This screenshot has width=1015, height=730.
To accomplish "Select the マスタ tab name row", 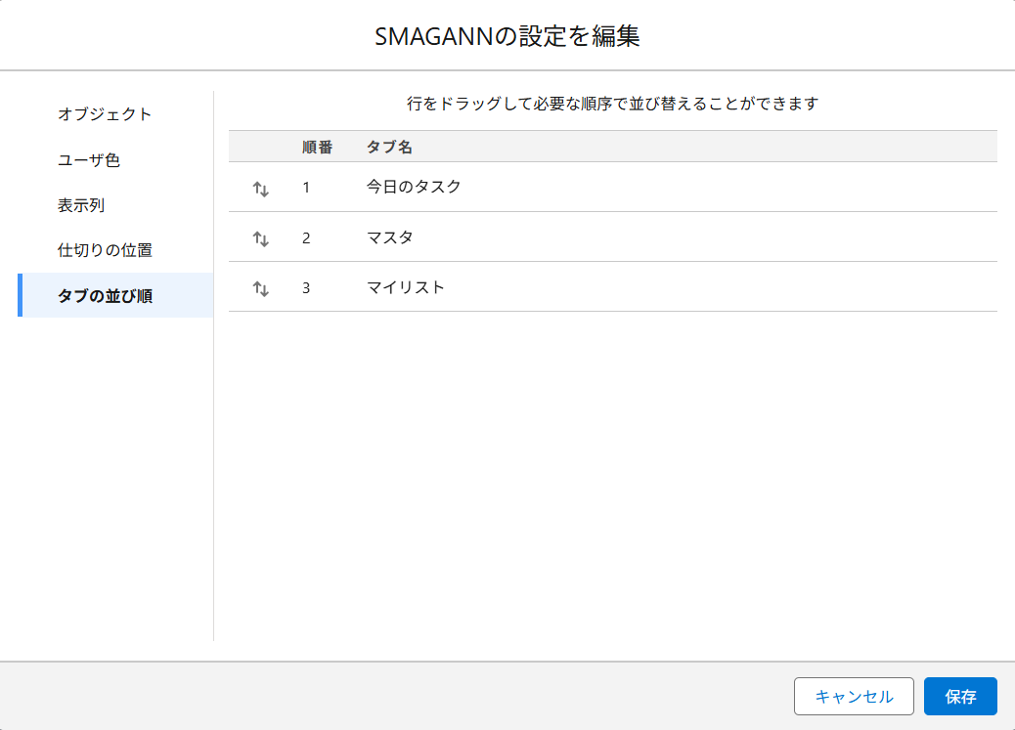I will click(390, 237).
